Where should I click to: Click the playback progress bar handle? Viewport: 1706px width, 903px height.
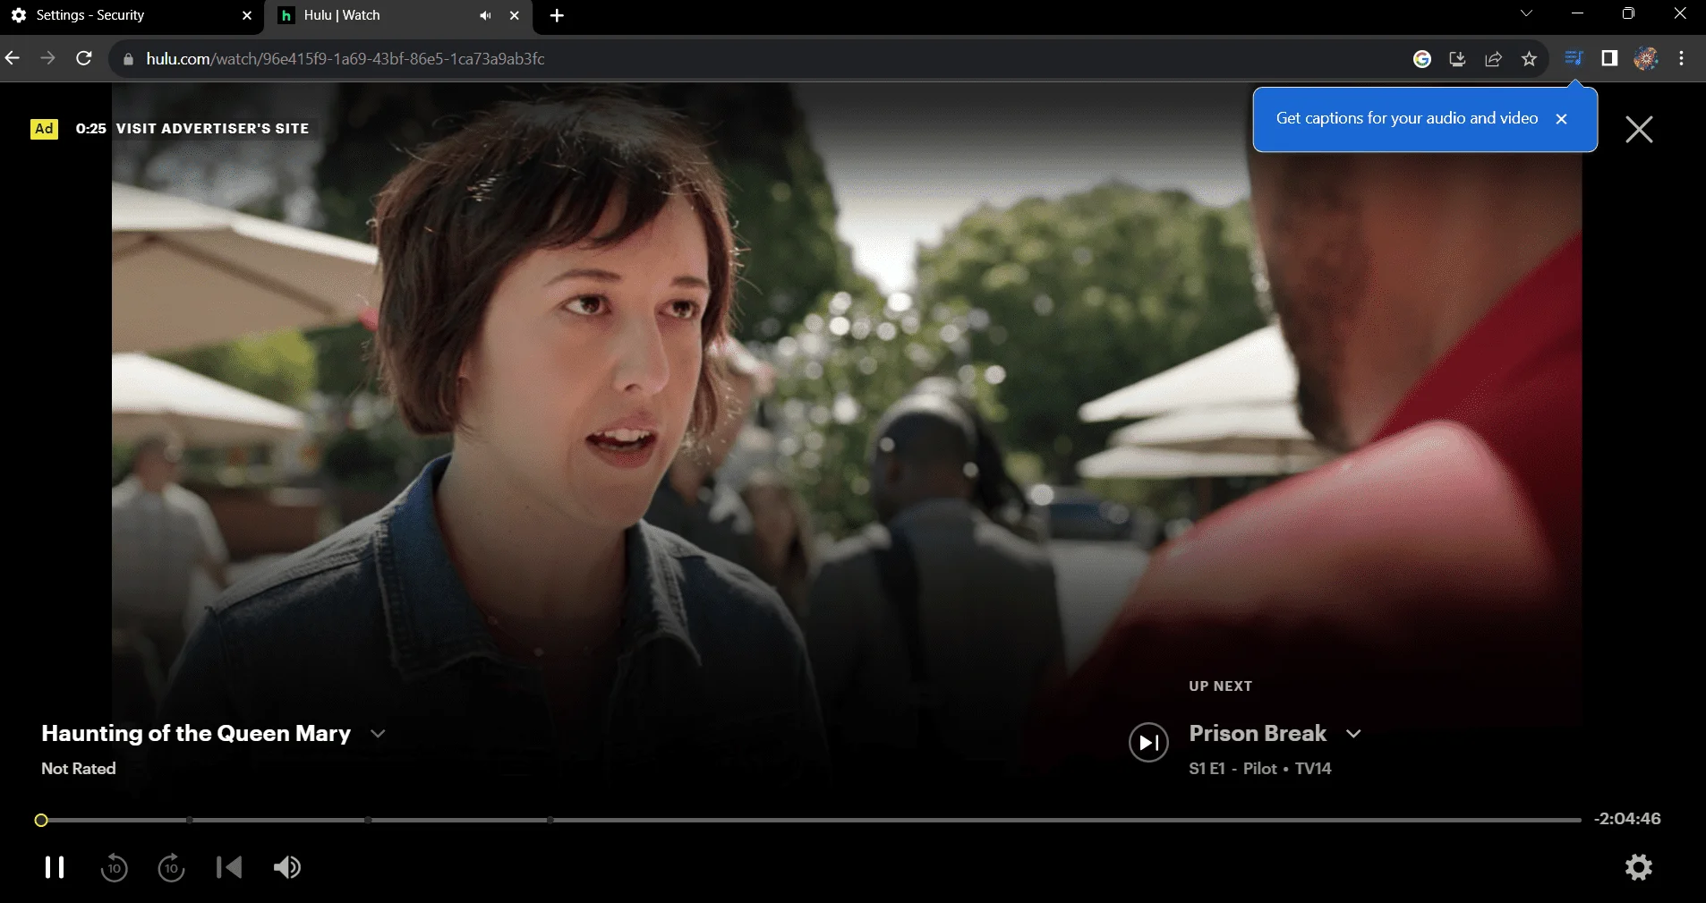pos(41,820)
